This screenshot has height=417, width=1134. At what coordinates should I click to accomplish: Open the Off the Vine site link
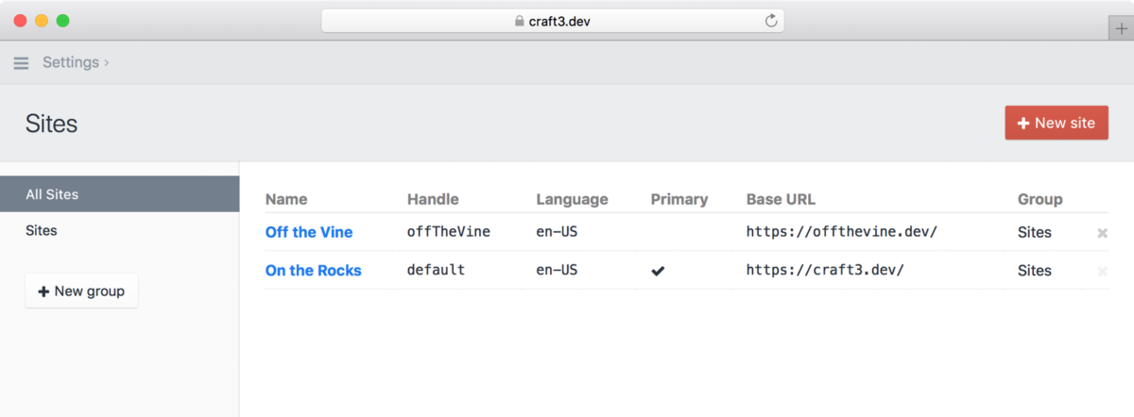(309, 232)
